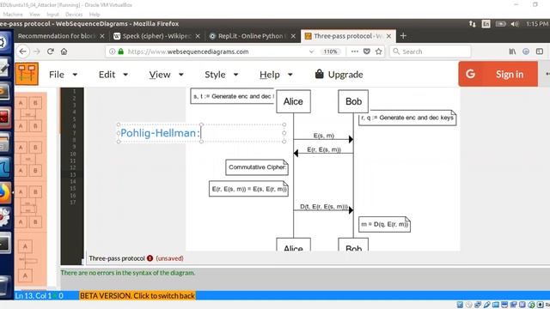Viewport: 550px width, 309px height.
Task: Expand the Edit menu dropdown arrow
Action: click(125, 75)
